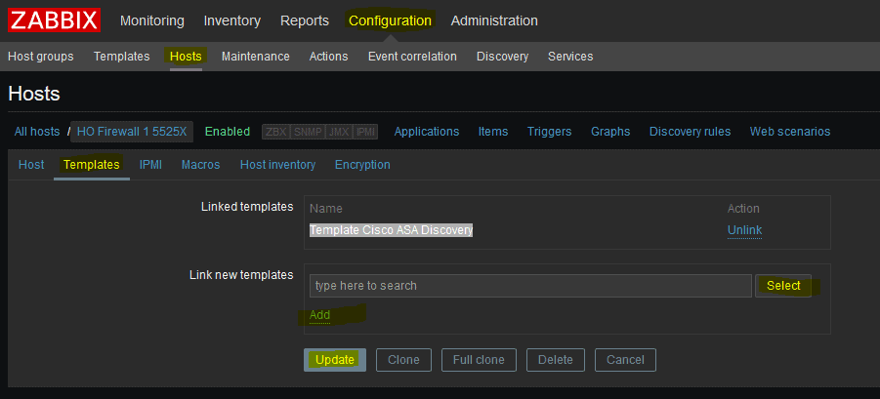
Task: Open the Reports menu
Action: pyautogui.click(x=305, y=20)
